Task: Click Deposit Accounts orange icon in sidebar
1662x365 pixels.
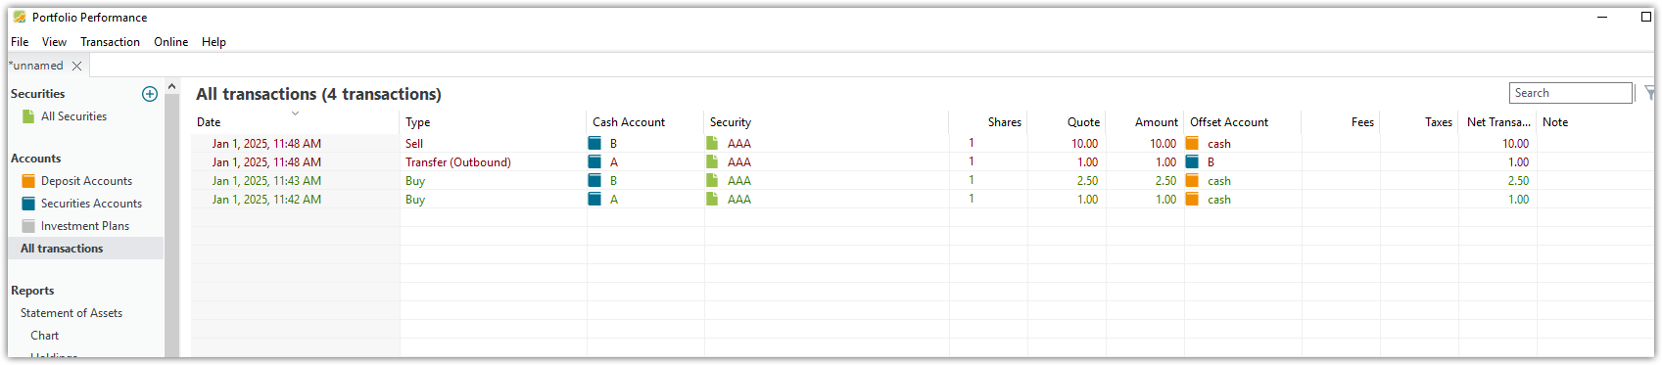Action: click(28, 181)
